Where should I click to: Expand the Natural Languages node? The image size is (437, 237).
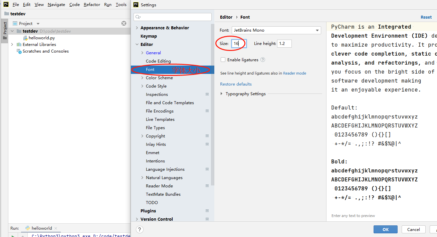142,178
